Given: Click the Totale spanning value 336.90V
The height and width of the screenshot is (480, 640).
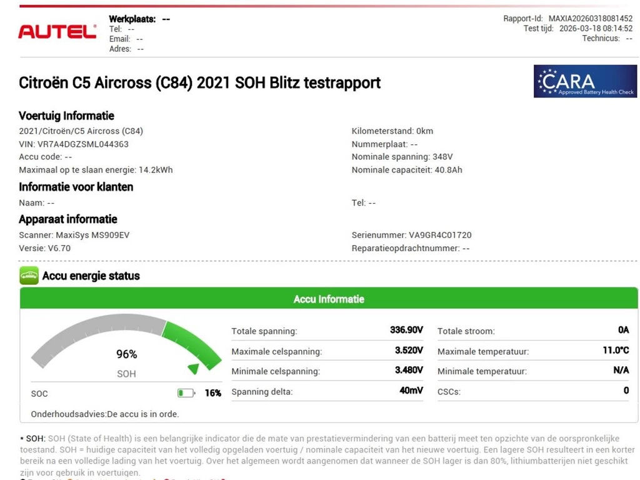Looking at the screenshot, I should 406,330.
